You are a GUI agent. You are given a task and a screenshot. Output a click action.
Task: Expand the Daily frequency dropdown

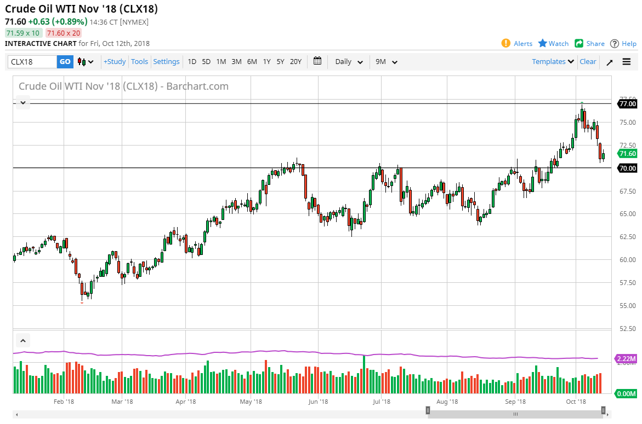349,62
